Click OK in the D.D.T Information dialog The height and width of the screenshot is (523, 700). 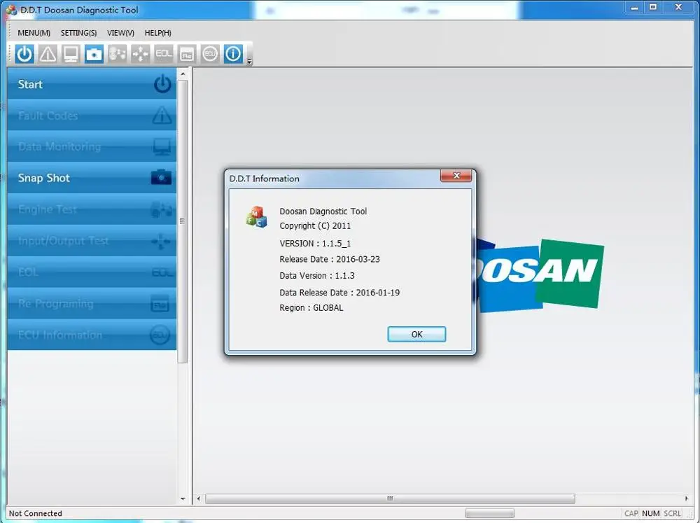coord(416,334)
